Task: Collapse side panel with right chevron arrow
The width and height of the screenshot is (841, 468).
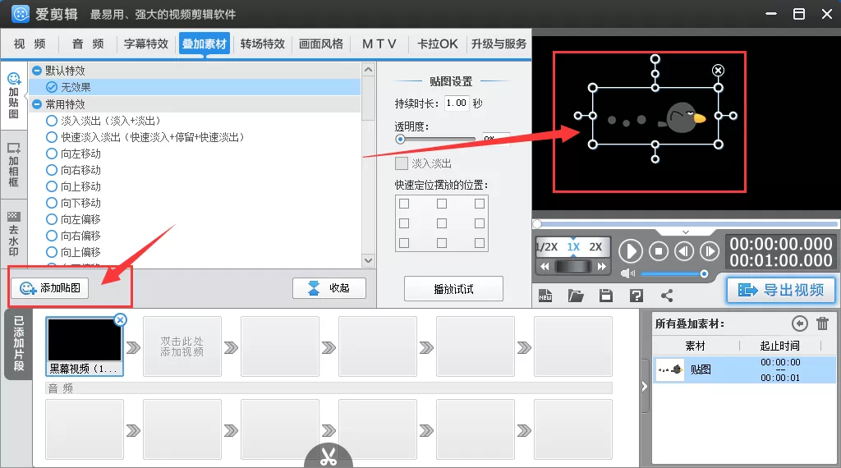Action: click(645, 387)
